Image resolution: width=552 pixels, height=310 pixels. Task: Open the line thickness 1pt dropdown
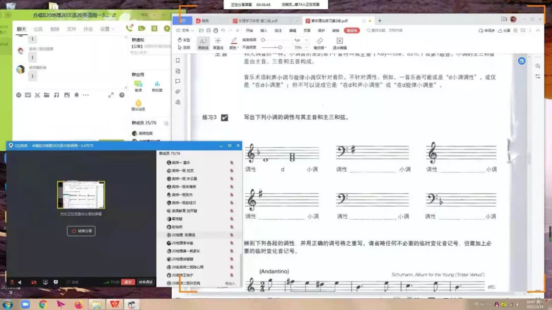(300, 40)
